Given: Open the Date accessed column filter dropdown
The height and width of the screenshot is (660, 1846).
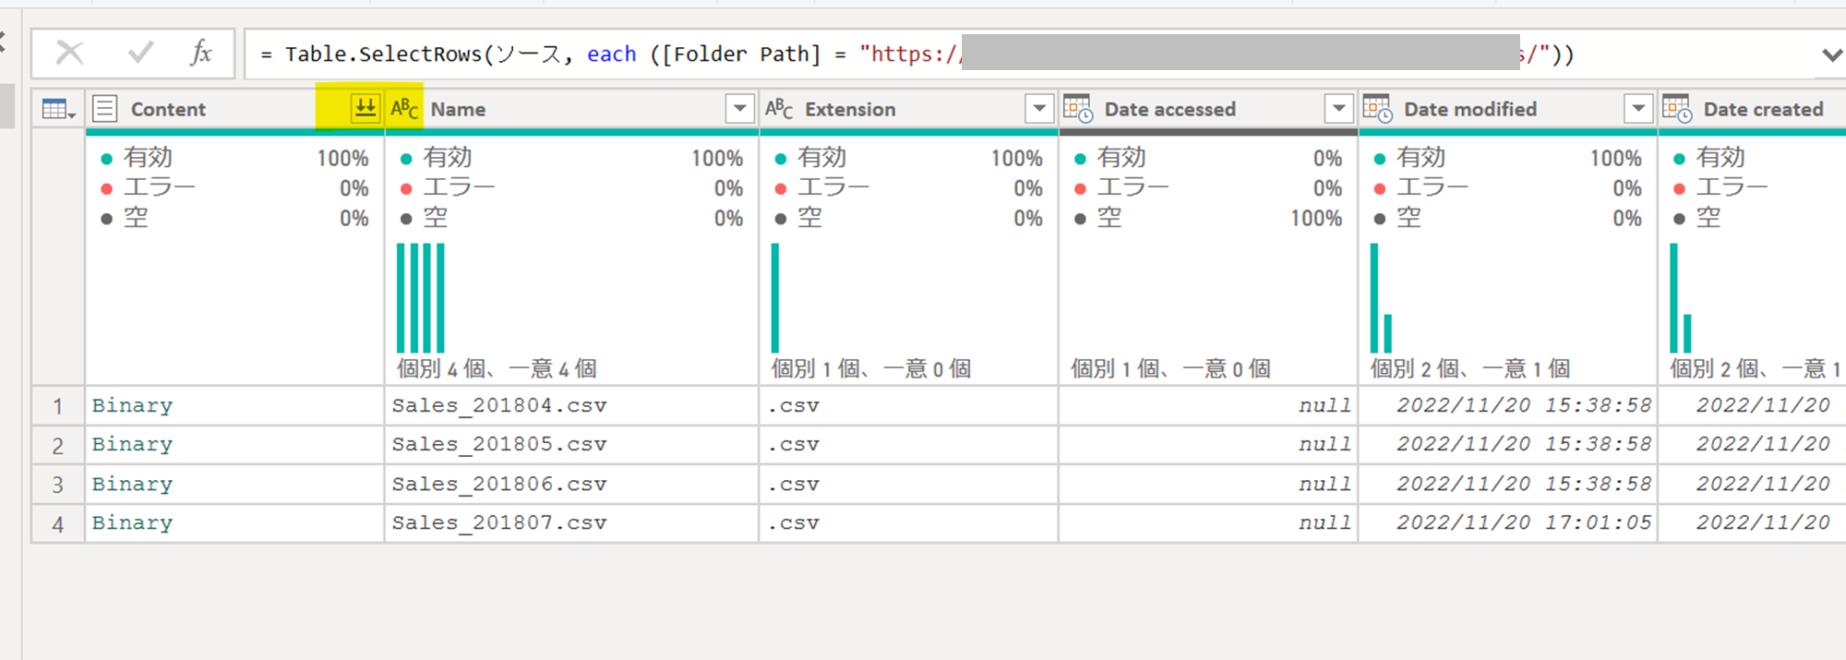Looking at the screenshot, I should (x=1338, y=109).
